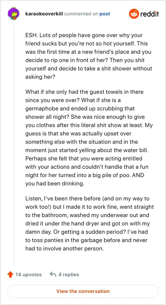The width and height of the screenshot is (166, 305).
Task: Click the line 'asking her?' ending first paragraph
Action: pyautogui.click(x=40, y=77)
